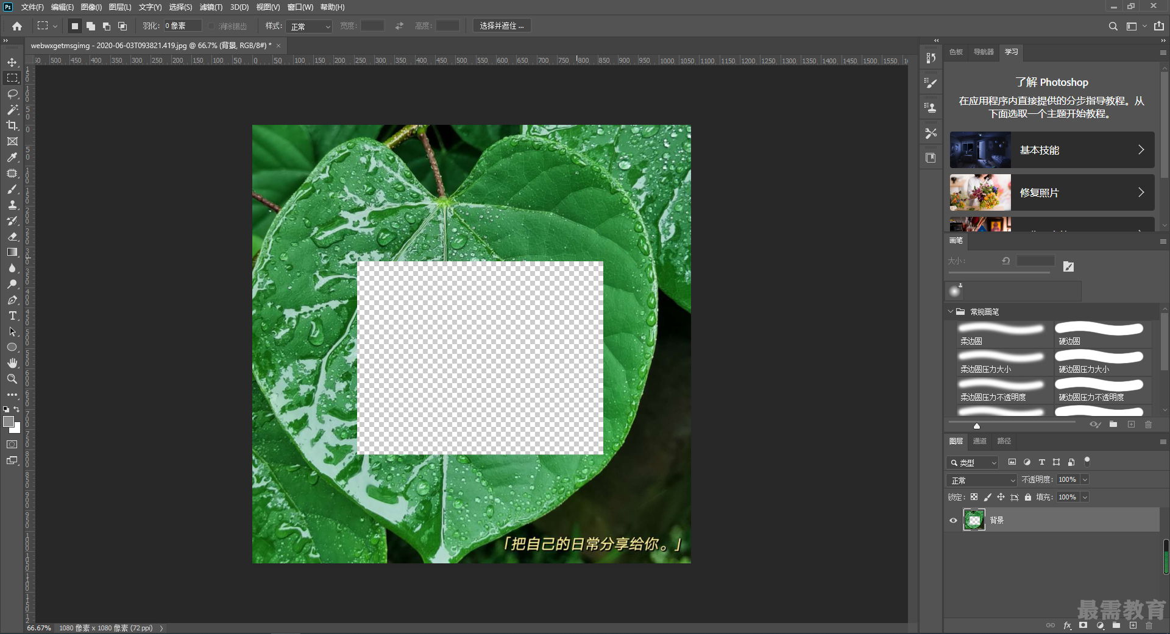Switch to the 导航器 tab
Viewport: 1170px width, 634px height.
(984, 52)
